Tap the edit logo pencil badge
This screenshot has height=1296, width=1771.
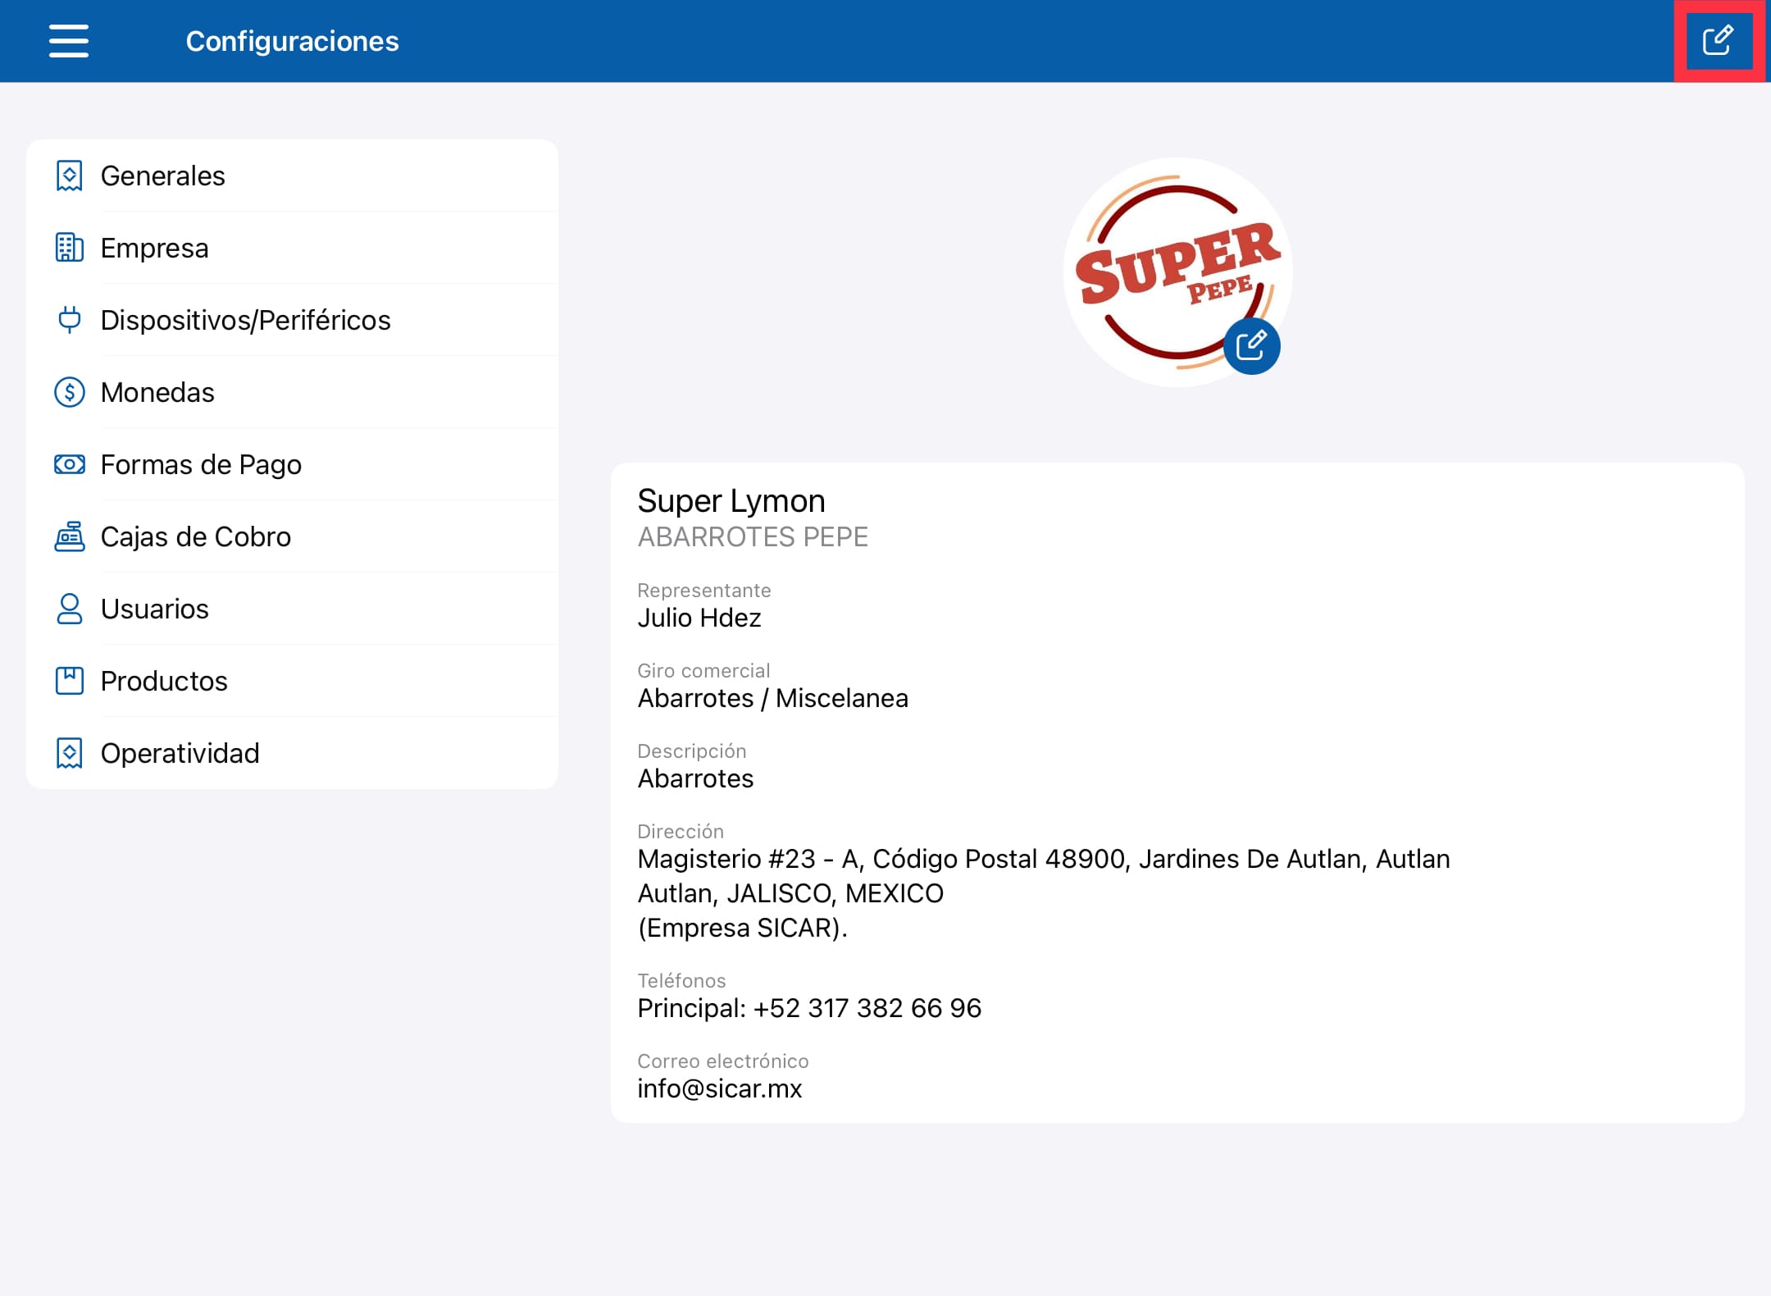click(x=1251, y=345)
